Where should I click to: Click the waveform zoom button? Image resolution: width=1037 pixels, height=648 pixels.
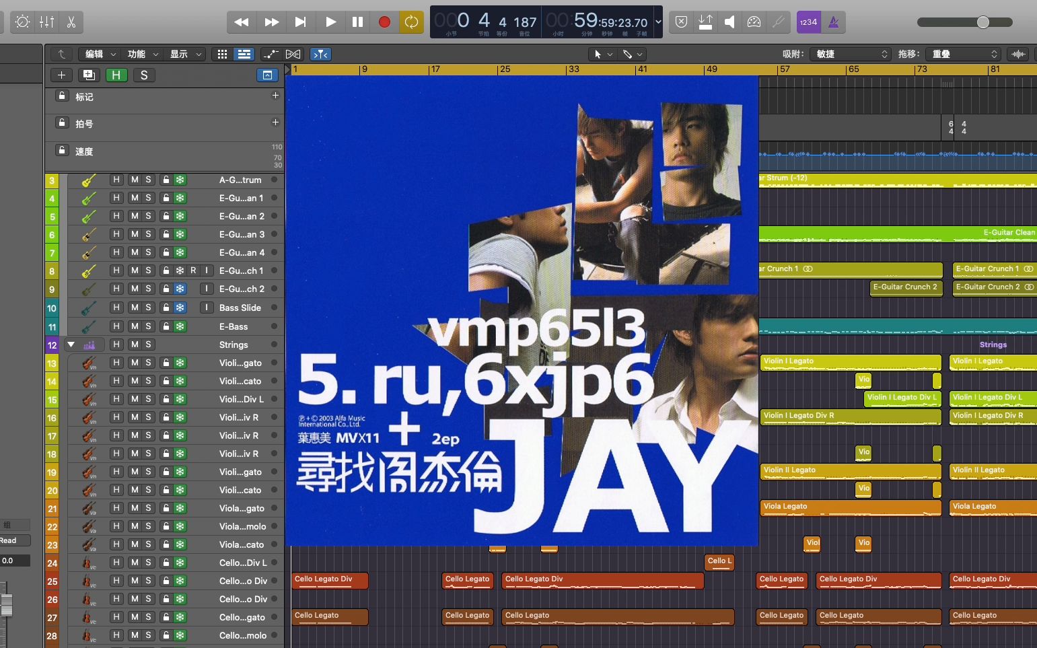[1019, 54]
